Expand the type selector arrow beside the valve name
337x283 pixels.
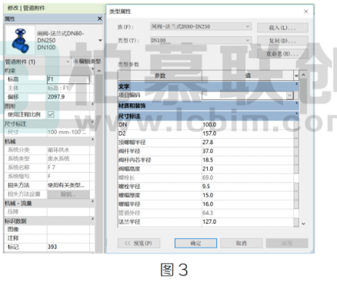(100, 40)
